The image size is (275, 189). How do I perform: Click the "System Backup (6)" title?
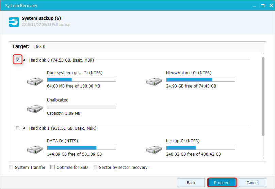pyautogui.click(x=42, y=18)
